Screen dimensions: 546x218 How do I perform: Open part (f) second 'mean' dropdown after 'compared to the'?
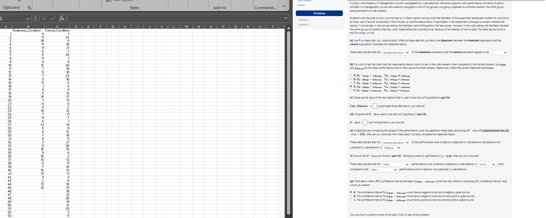tap(384, 170)
